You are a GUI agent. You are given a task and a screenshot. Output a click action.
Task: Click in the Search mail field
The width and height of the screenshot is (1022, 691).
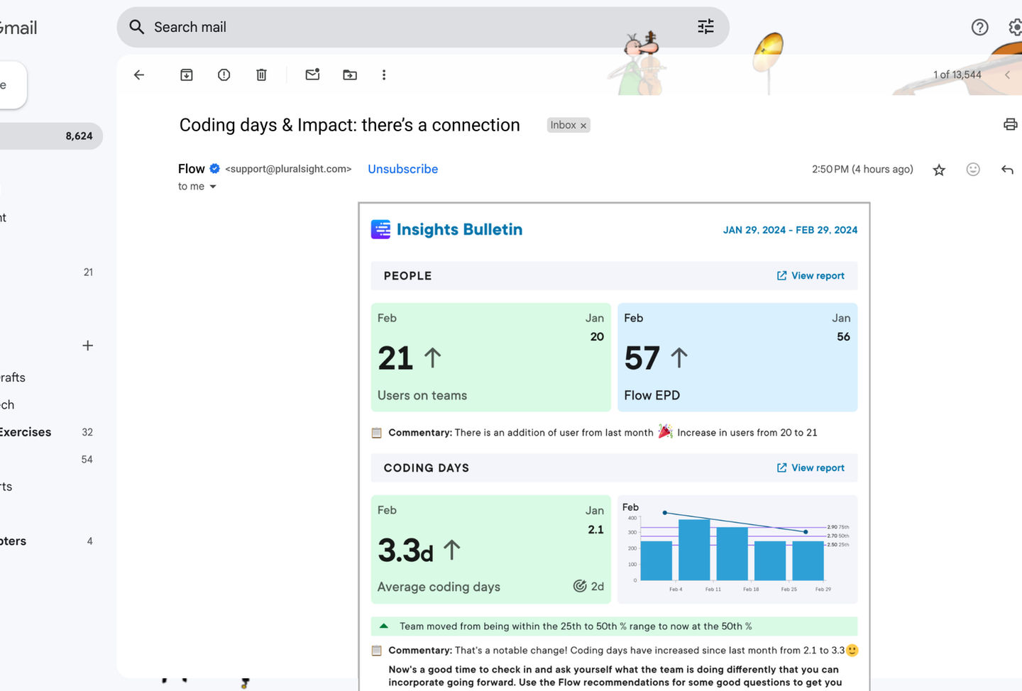click(x=423, y=27)
